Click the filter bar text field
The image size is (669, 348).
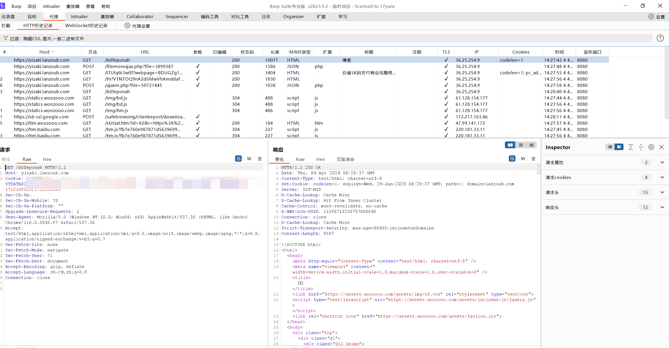coord(326,38)
